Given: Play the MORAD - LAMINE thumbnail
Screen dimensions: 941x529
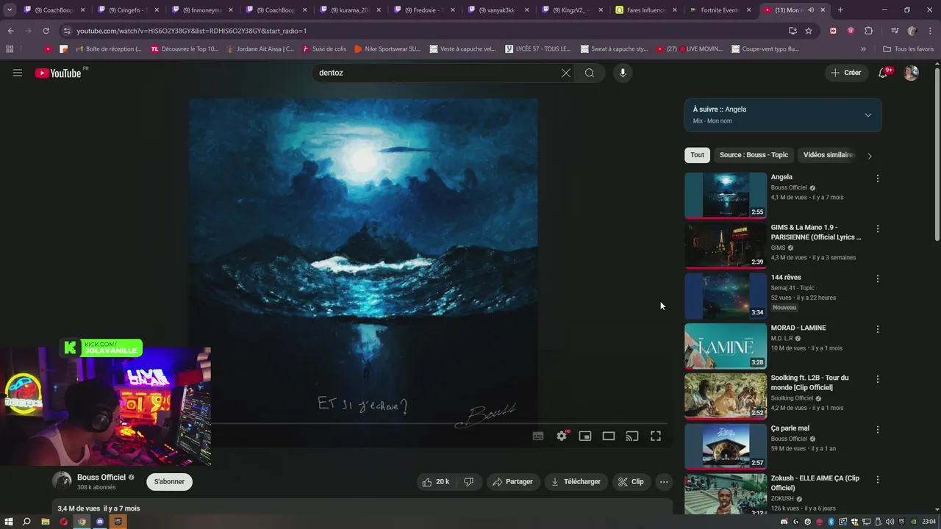Looking at the screenshot, I should [726, 346].
